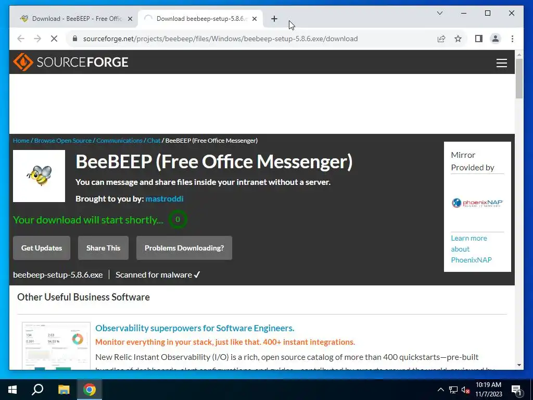533x400 pixels.
Task: Open the hamburger menu in SourceForge header
Action: click(501, 63)
